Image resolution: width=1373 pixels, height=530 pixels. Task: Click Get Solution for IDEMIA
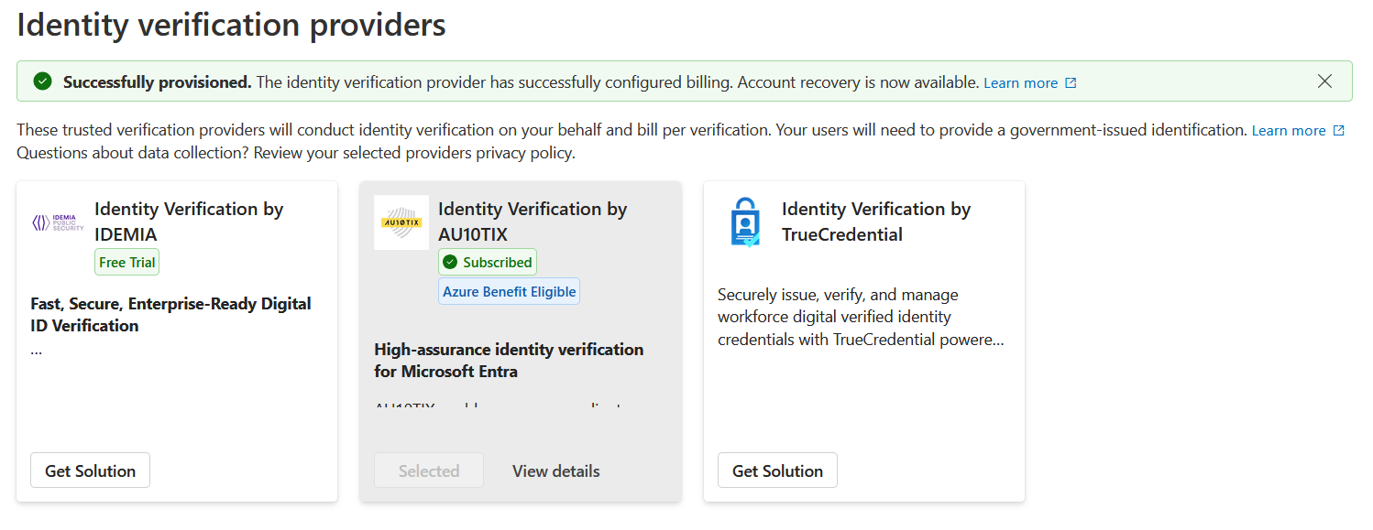click(x=90, y=471)
